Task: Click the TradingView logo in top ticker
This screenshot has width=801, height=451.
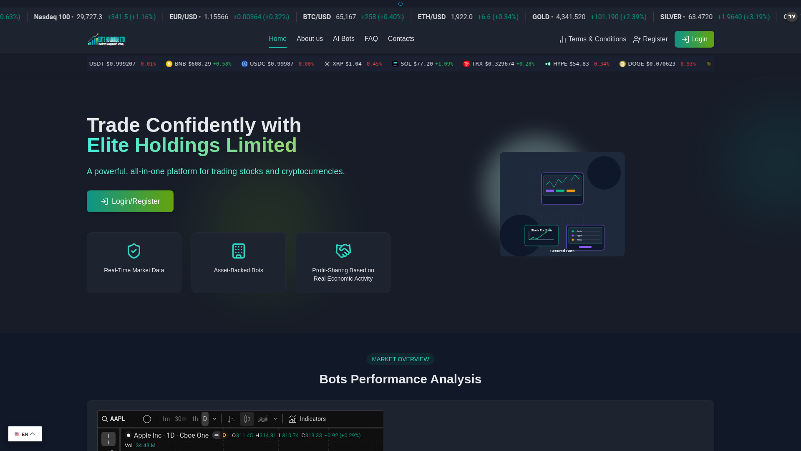Action: (x=792, y=17)
